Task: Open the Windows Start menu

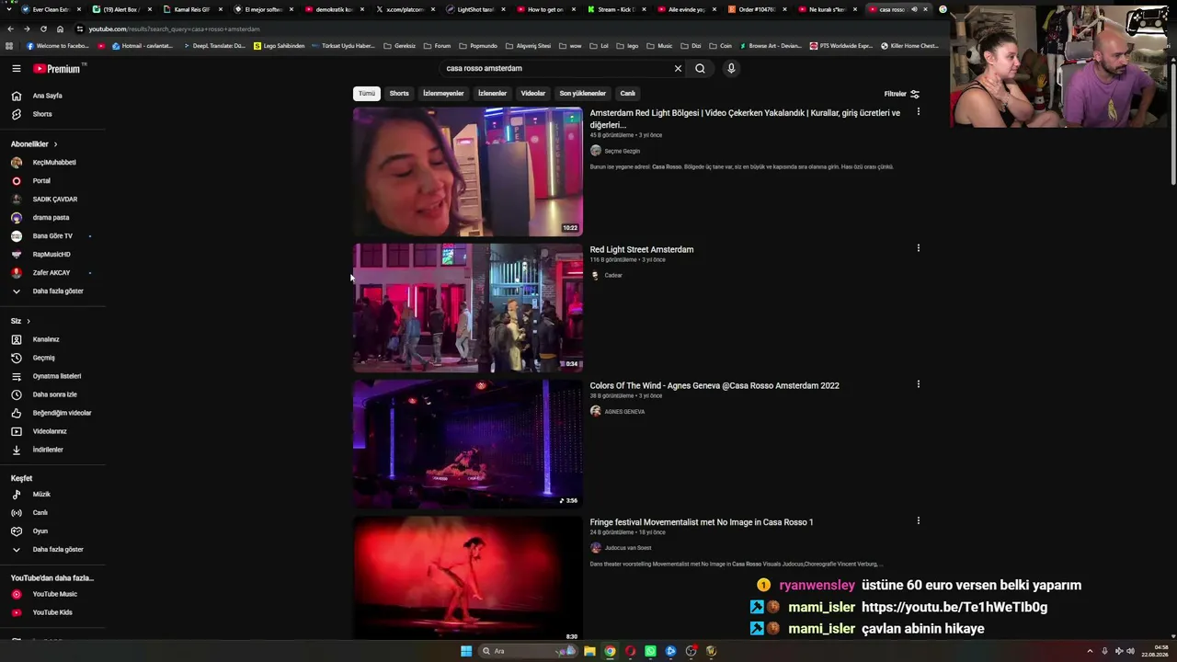Action: tap(466, 651)
